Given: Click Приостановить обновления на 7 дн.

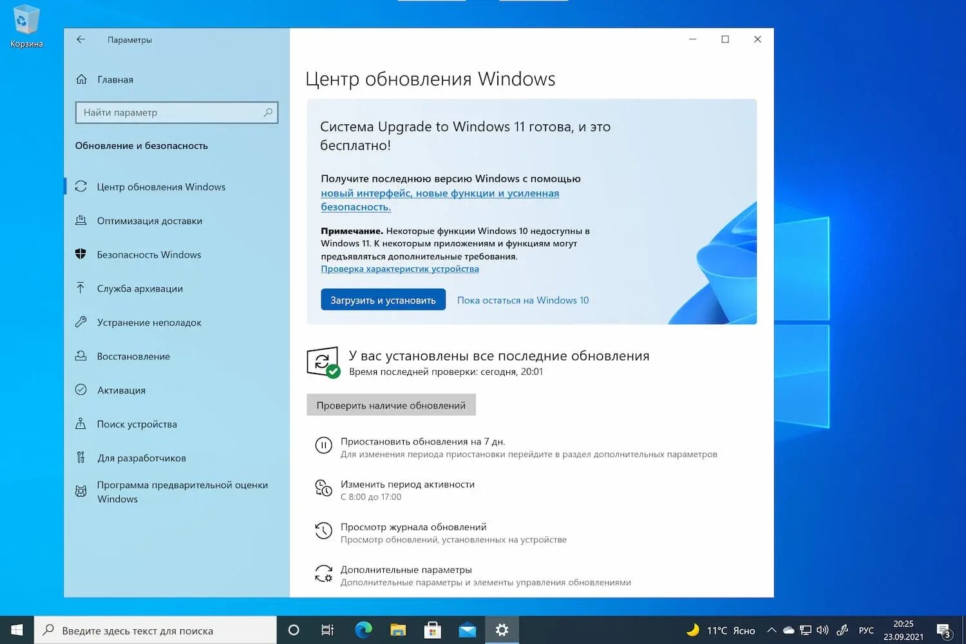Looking at the screenshot, I should [x=422, y=441].
